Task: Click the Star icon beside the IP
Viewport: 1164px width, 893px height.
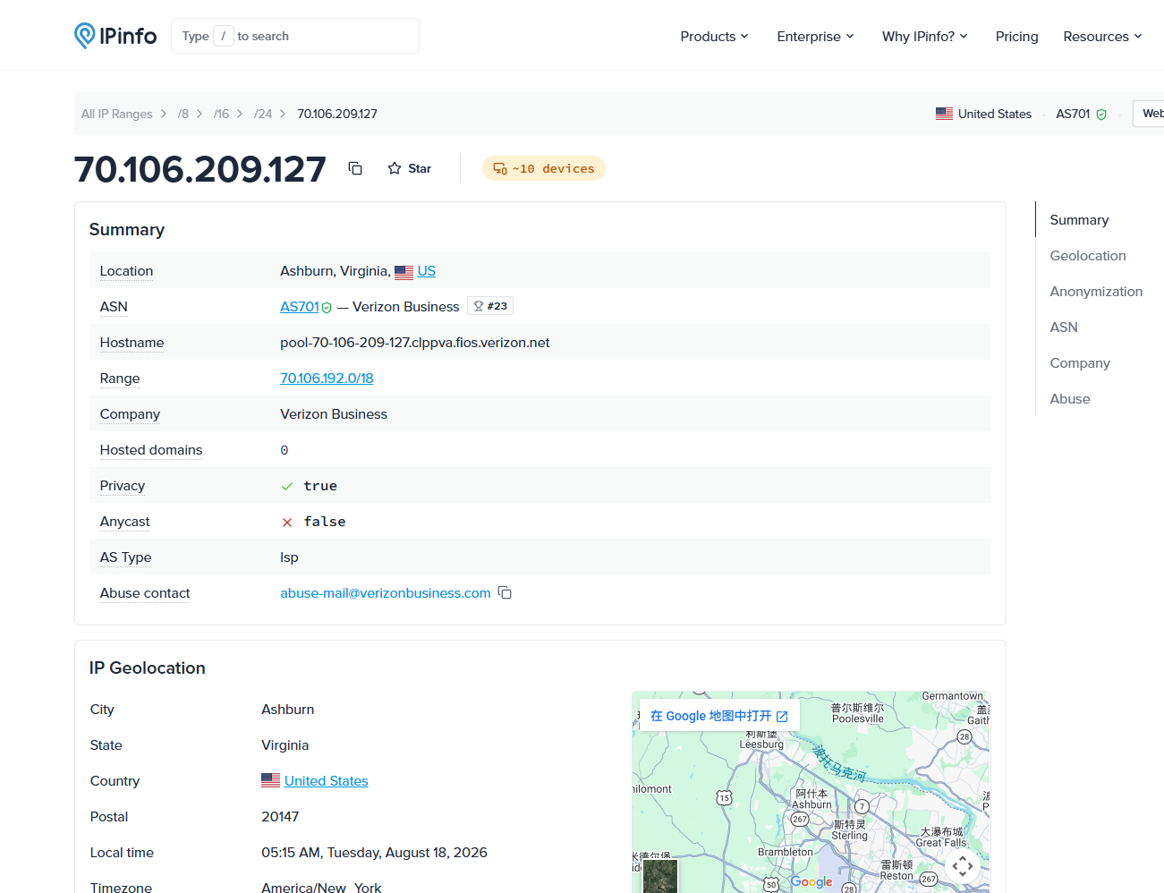Action: click(x=395, y=168)
